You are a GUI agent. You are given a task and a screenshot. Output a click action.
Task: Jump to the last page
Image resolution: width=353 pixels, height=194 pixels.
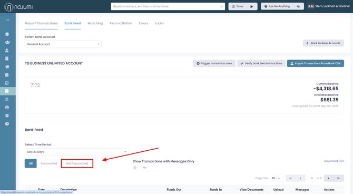pyautogui.click(x=338, y=178)
